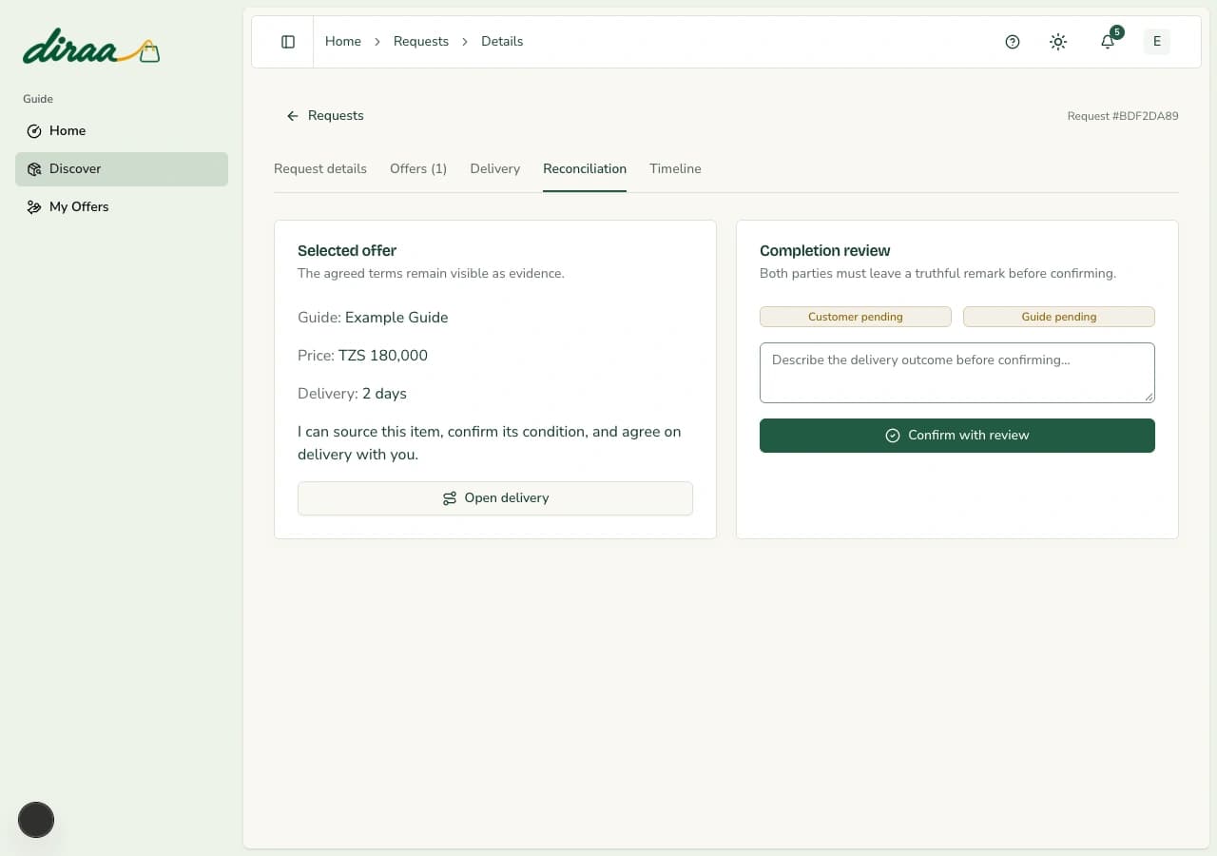This screenshot has width=1217, height=856.
Task: Click the Selected offer heading
Action: coord(347,251)
